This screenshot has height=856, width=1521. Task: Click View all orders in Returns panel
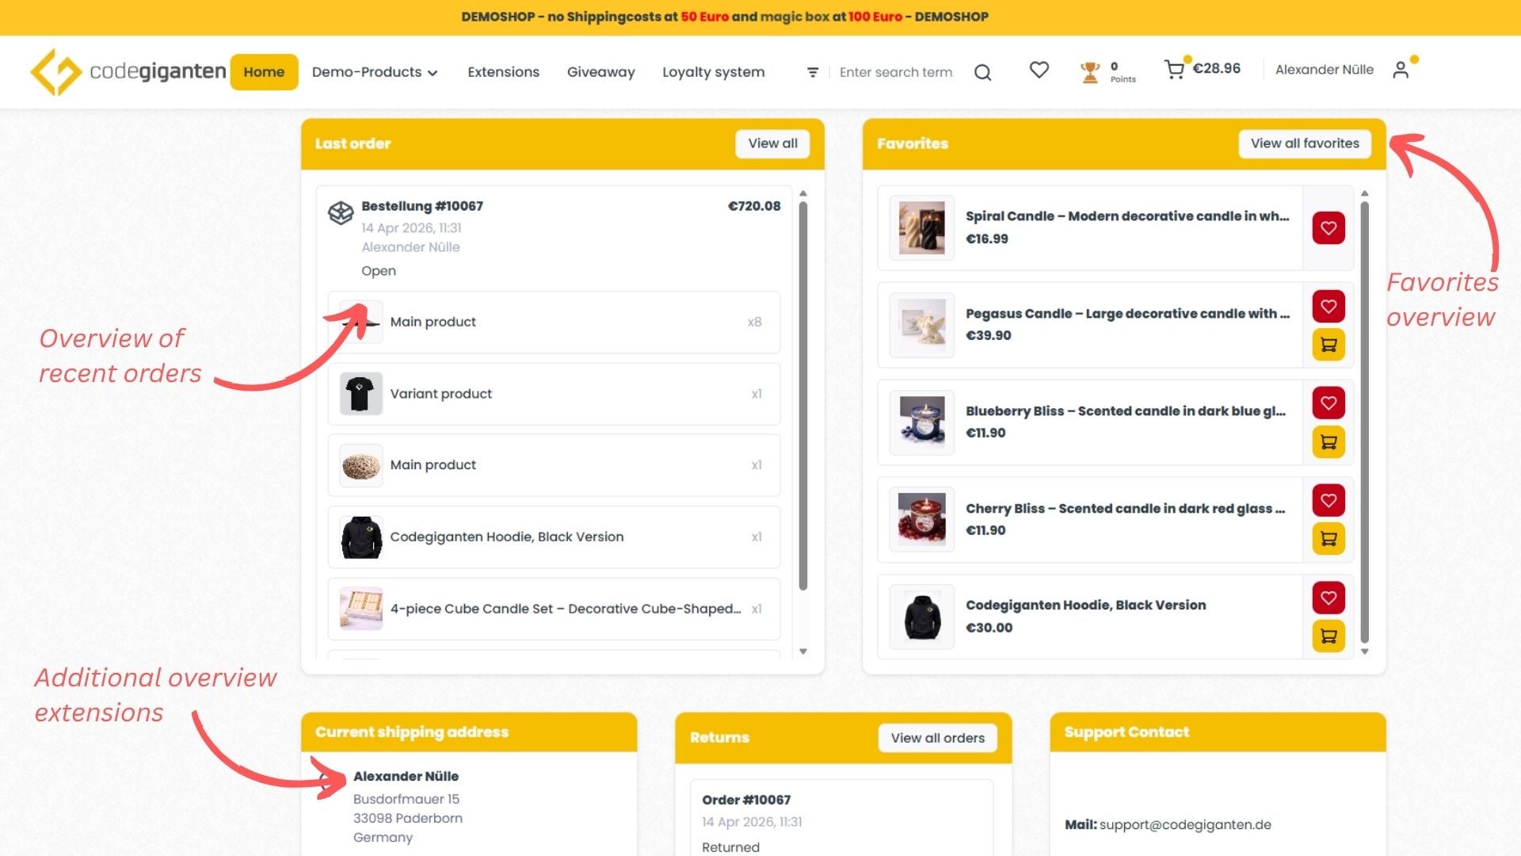tap(937, 737)
